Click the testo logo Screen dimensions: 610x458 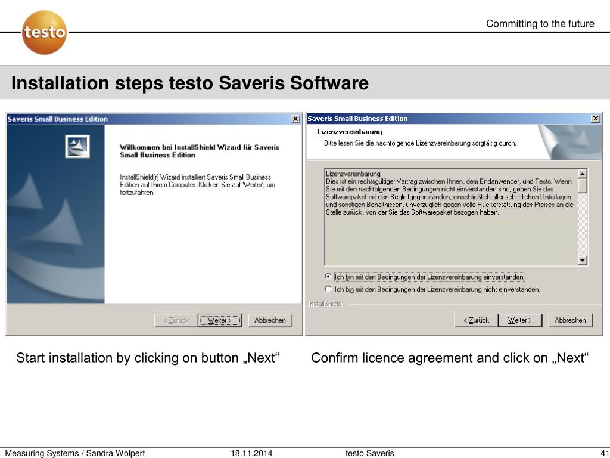point(44,32)
